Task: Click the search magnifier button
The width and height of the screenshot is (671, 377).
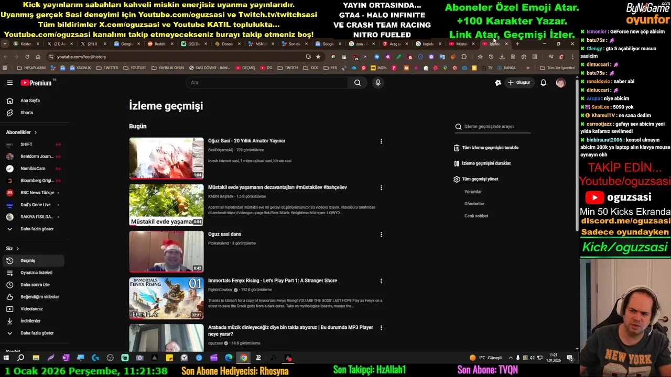Action: point(357,83)
